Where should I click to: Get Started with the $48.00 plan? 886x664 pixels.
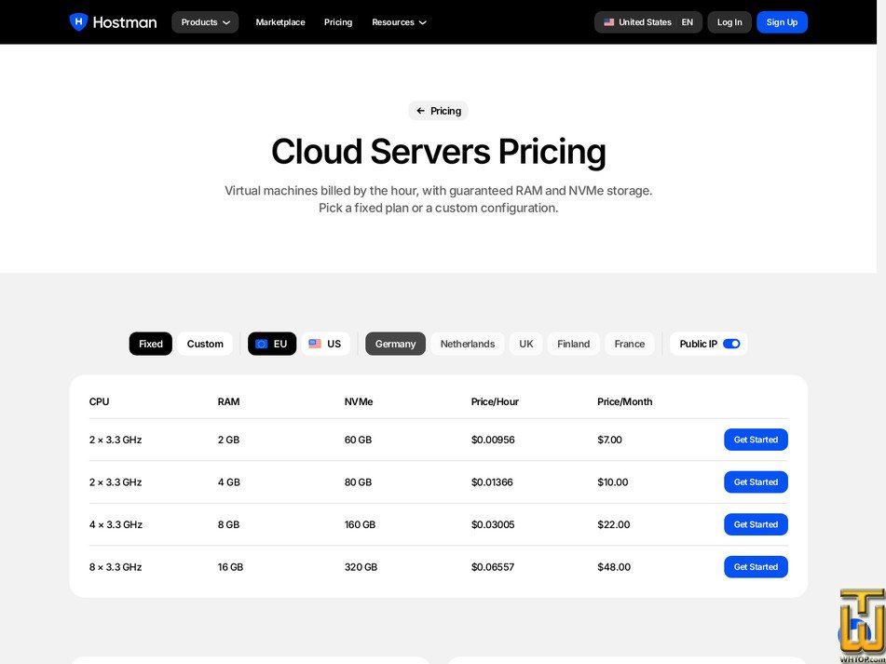(757, 566)
